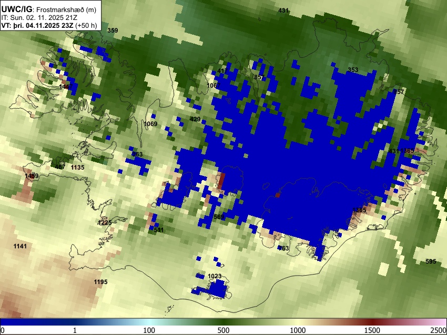Click the 511 map value label
This screenshot has width=447, height=335.
coord(159,229)
